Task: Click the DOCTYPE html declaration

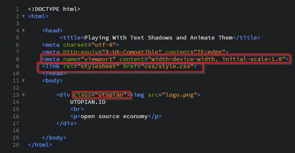Action: click(x=54, y=9)
